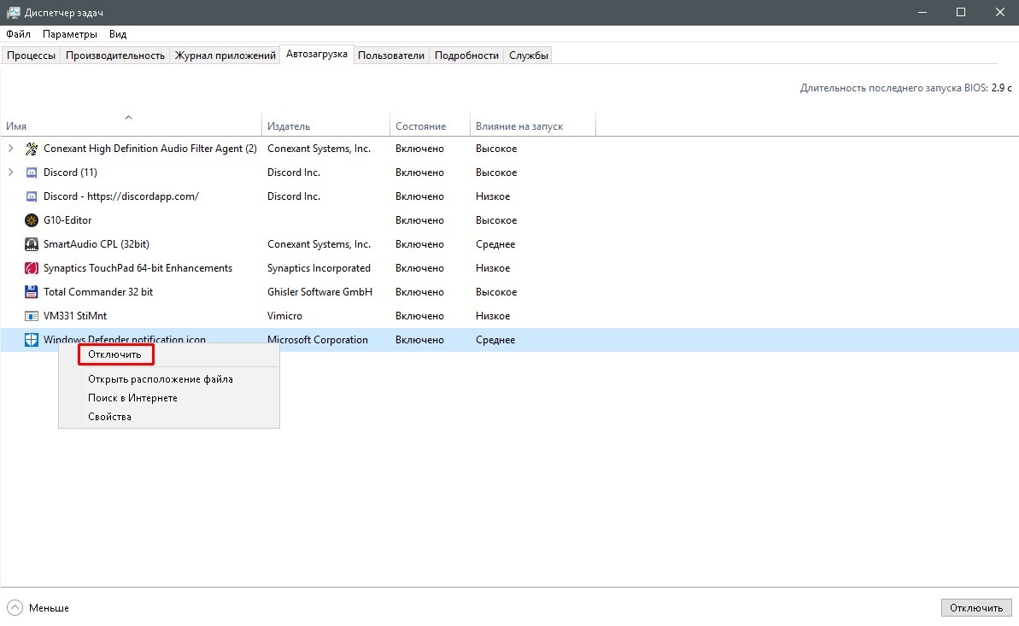Choose Свойства in the context menu

coord(110,417)
